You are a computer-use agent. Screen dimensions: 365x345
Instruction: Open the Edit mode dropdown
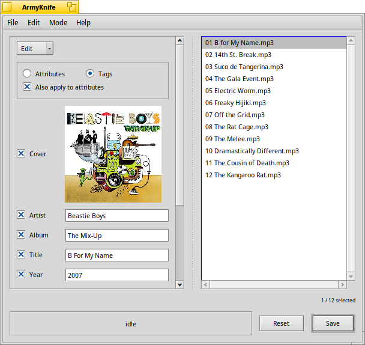(35, 49)
